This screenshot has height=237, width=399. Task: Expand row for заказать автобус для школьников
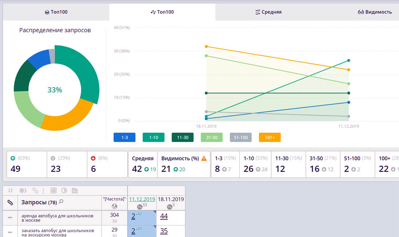(x=10, y=231)
